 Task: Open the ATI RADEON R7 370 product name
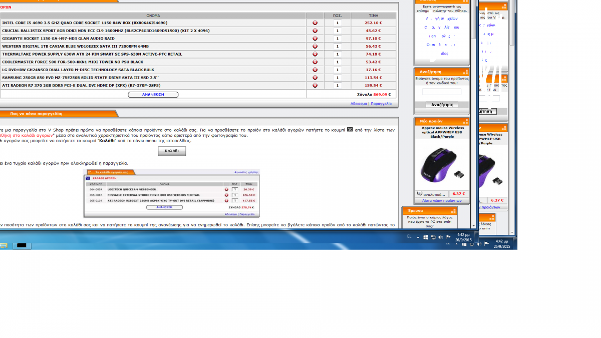pyautogui.click(x=81, y=85)
